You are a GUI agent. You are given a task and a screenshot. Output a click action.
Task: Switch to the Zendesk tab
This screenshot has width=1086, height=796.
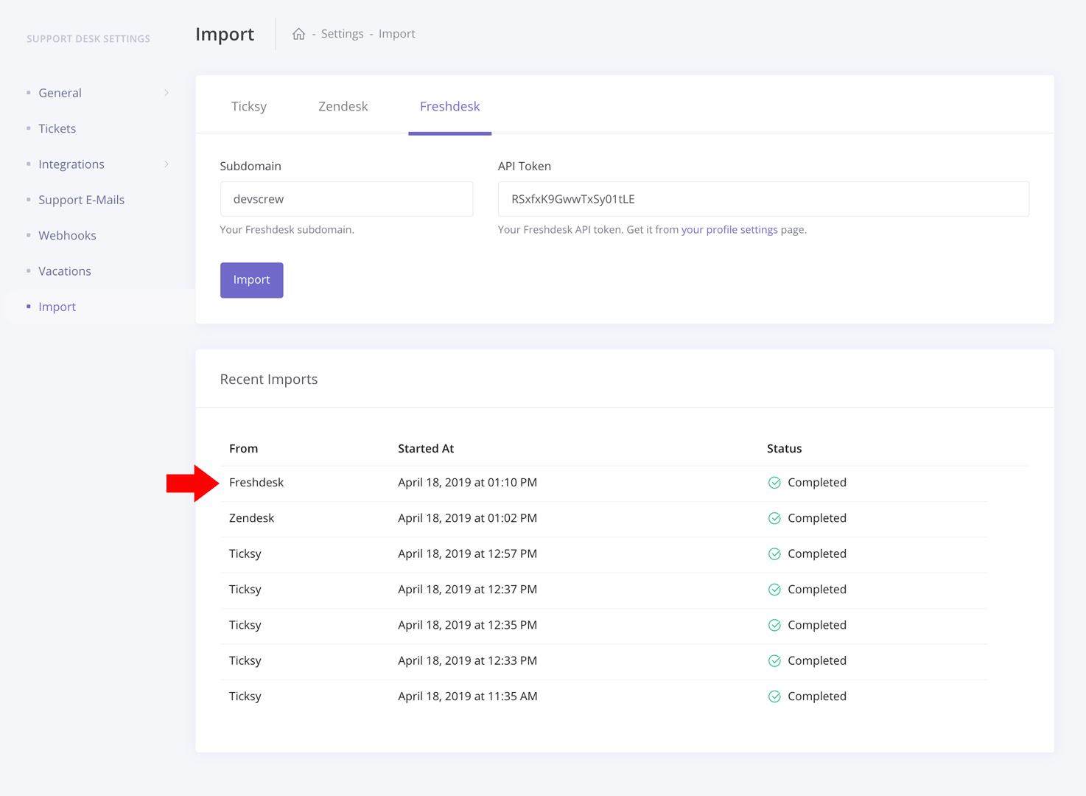pyautogui.click(x=343, y=106)
